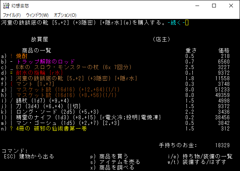Open the オプション(O) menu
Image resolution: width=240 pixels, height=171 pixels.
(x=65, y=15)
